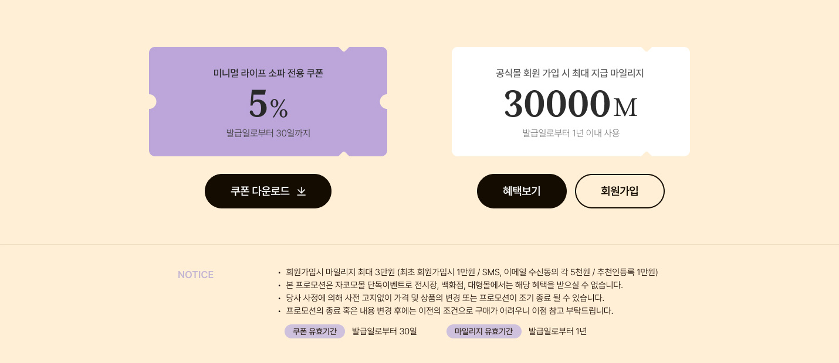Select the 회원가입 sign-up button
Screen dimensions: 839x363
tap(620, 191)
